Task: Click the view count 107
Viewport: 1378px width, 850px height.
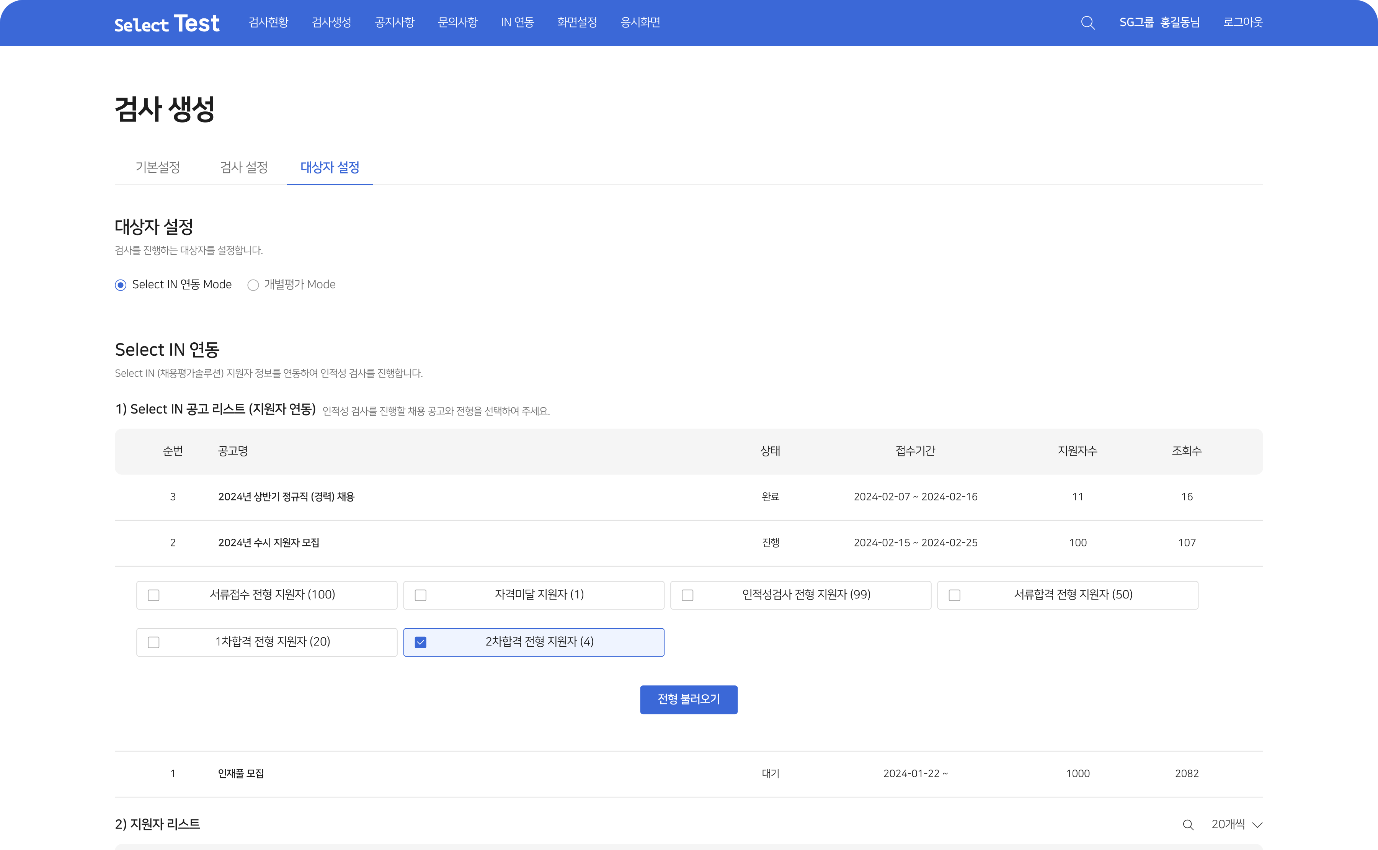Action: coord(1186,543)
